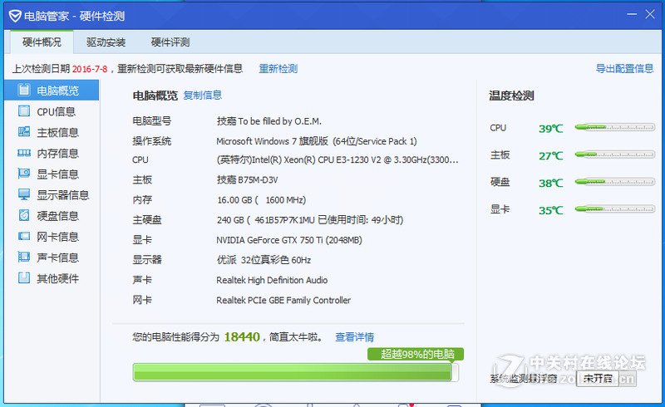This screenshot has width=665, height=407.
Task: Switch to the 驱动安装 tab
Action: point(106,42)
